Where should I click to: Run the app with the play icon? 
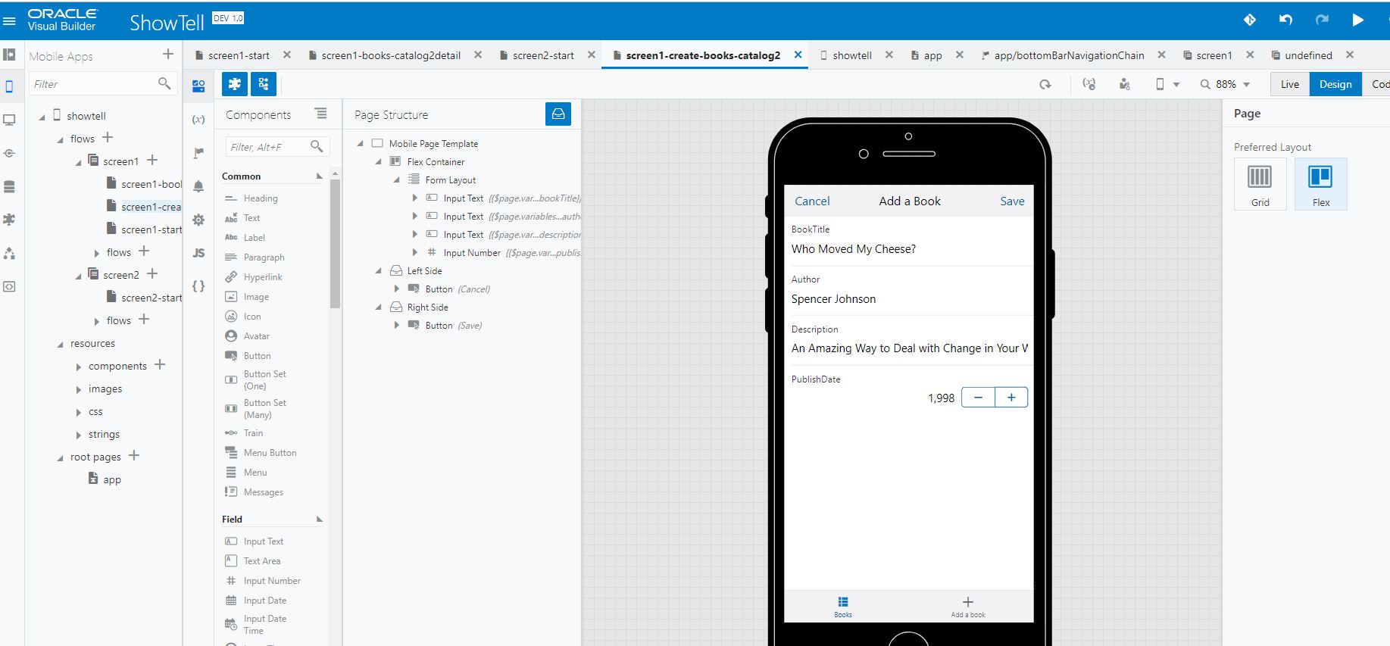pyautogui.click(x=1358, y=20)
